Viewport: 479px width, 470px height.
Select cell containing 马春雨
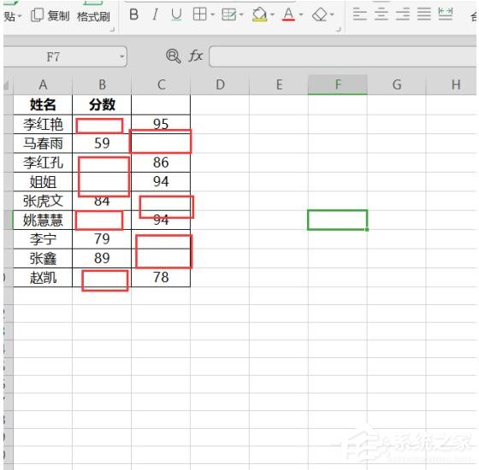click(43, 144)
